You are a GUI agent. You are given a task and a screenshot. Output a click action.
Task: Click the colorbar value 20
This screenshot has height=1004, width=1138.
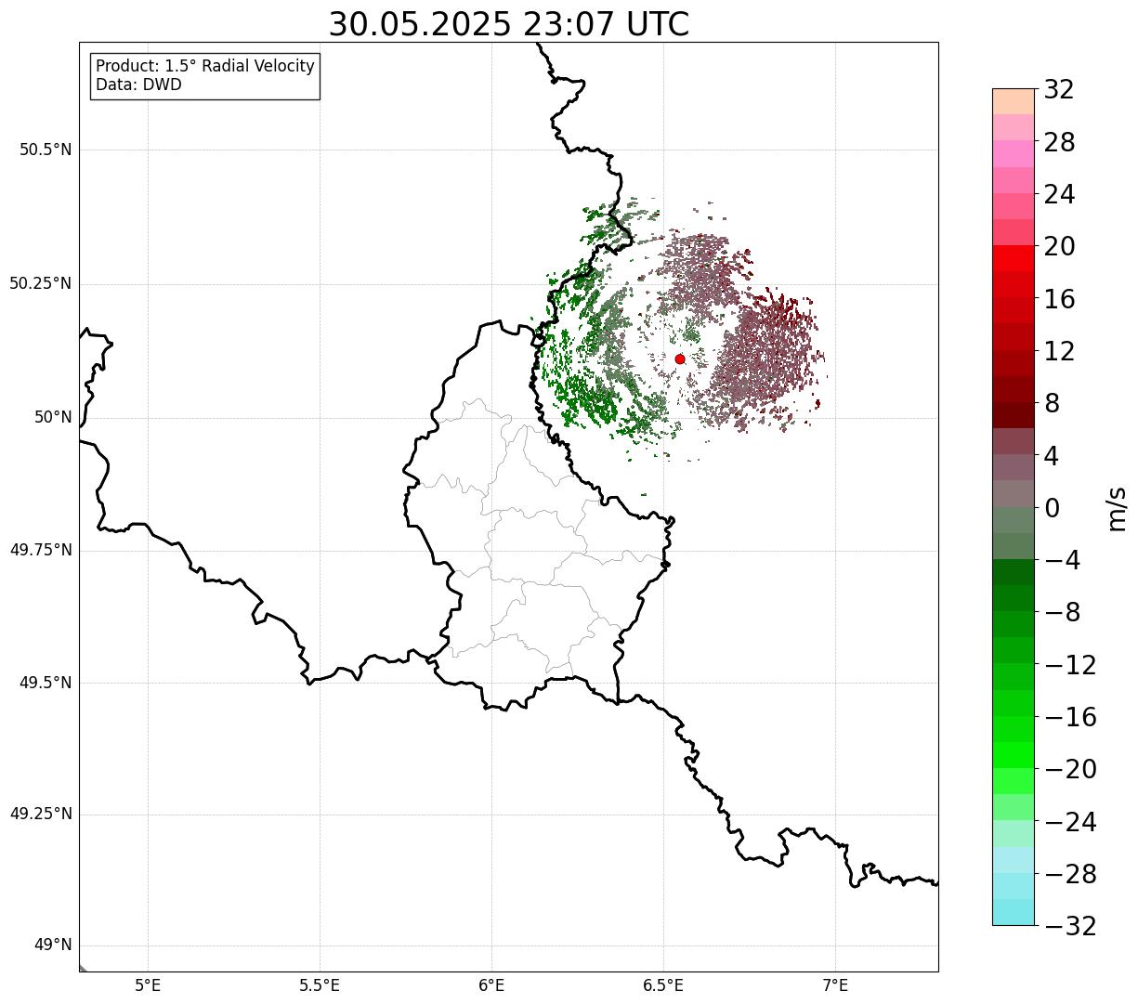(x=1059, y=247)
